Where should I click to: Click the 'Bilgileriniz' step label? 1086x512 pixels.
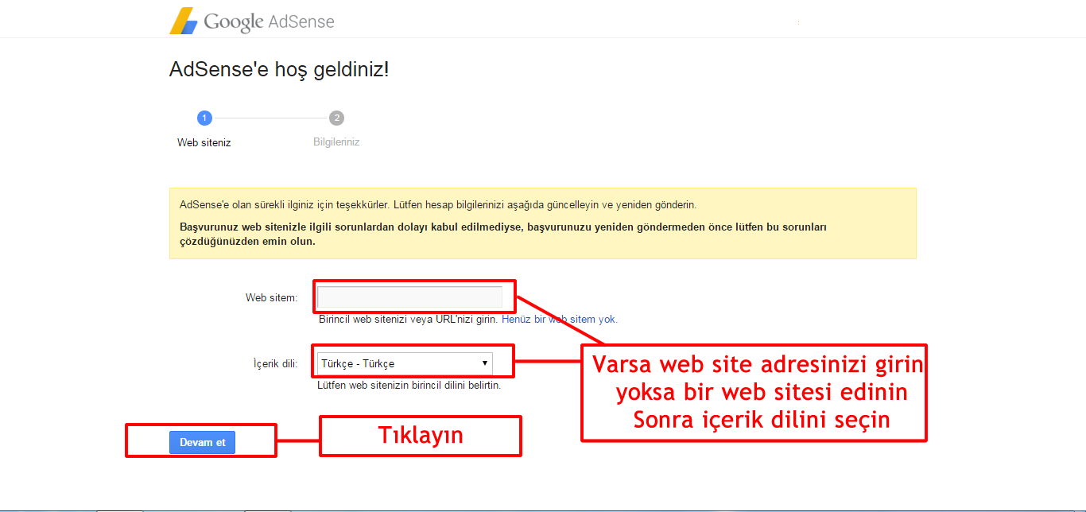click(337, 142)
